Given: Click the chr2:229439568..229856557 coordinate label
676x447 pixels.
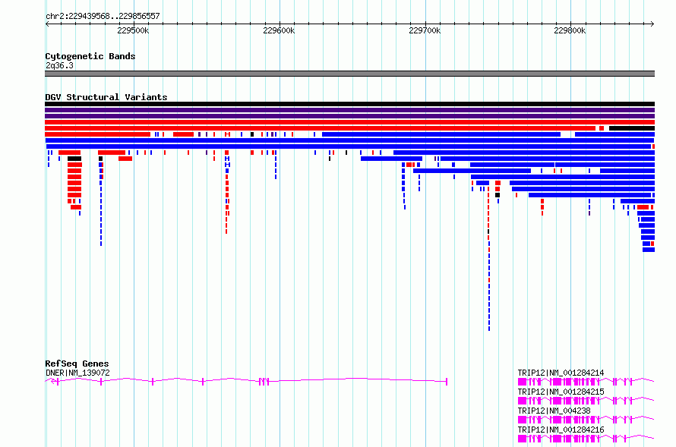Looking at the screenshot, I should (x=103, y=16).
